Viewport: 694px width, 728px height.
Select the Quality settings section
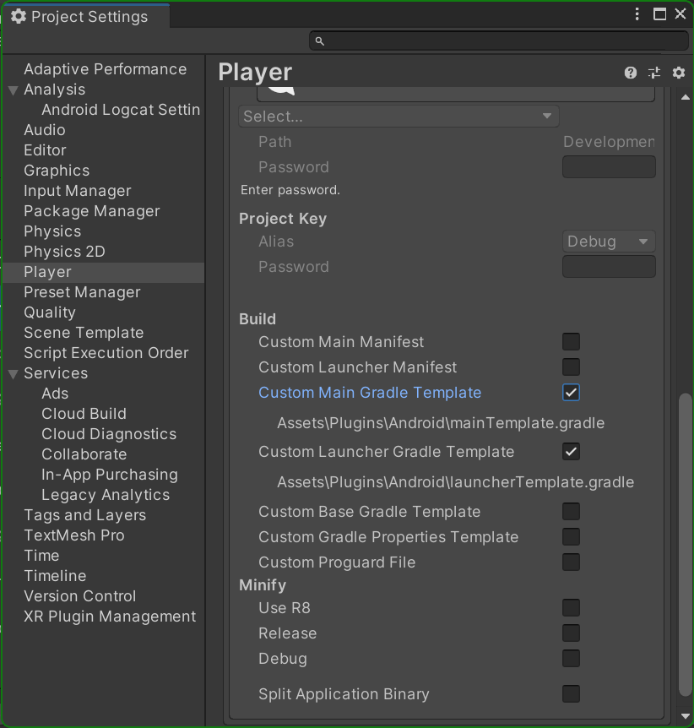click(50, 312)
